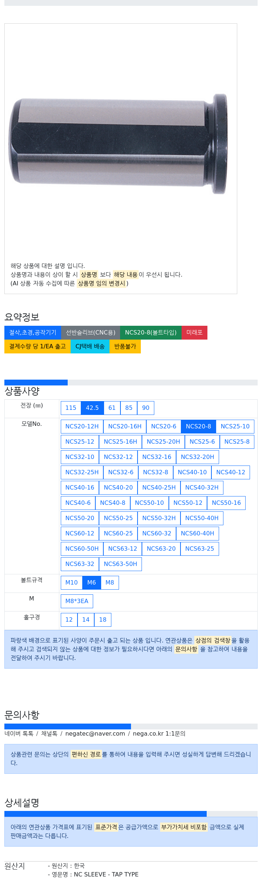
Task: Choose model NCS50-12
Action: (x=188, y=503)
